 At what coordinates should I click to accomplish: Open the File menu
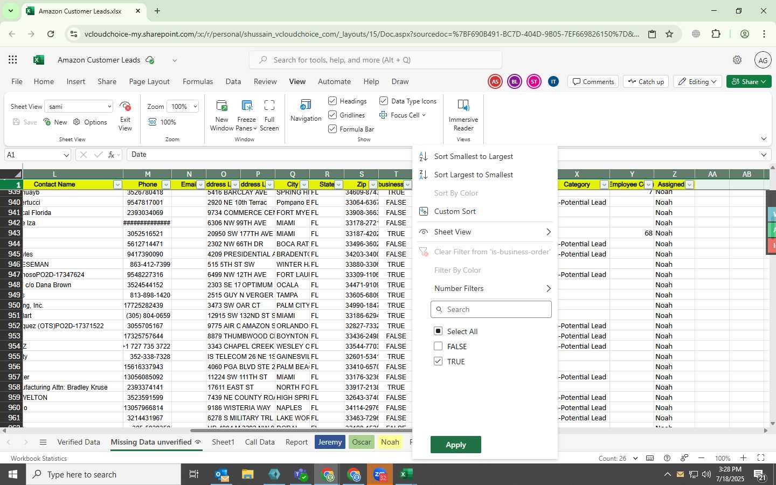17,81
